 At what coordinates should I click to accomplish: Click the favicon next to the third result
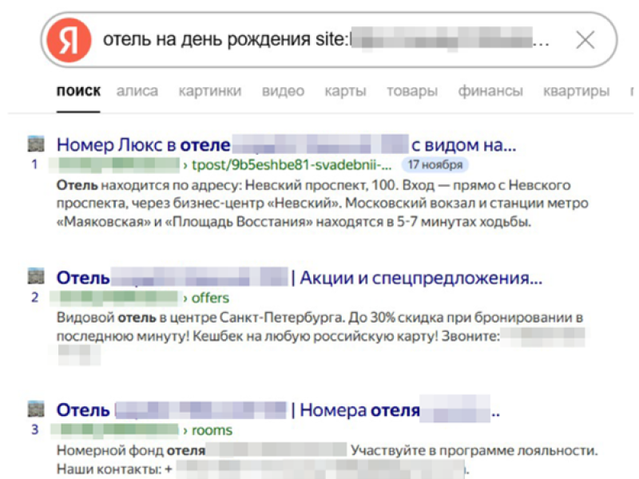pos(35,409)
